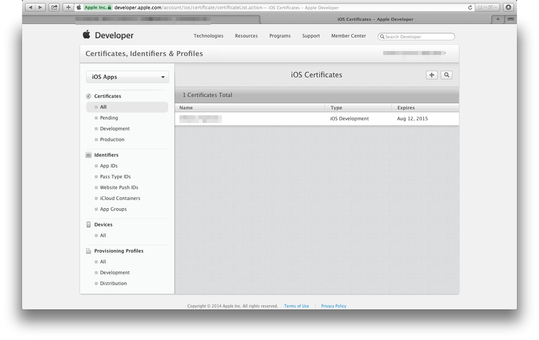Click the Certificates section heading
Viewport: 539px width, 340px height.
[x=107, y=96]
